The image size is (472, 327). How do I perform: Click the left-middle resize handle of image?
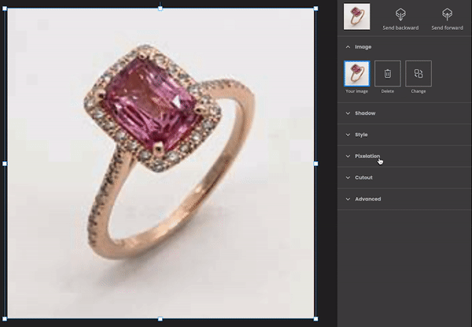click(5, 163)
